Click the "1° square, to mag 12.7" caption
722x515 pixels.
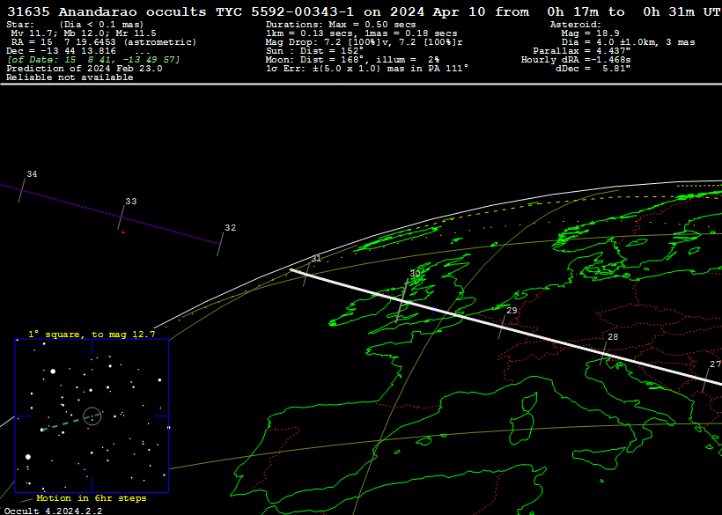coord(91,335)
